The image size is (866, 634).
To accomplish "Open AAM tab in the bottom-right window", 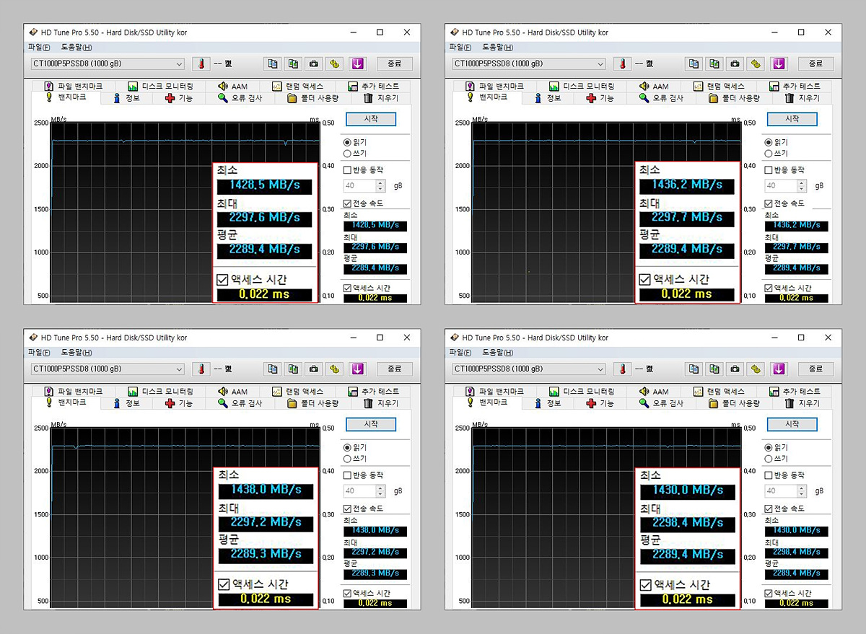I will (653, 392).
